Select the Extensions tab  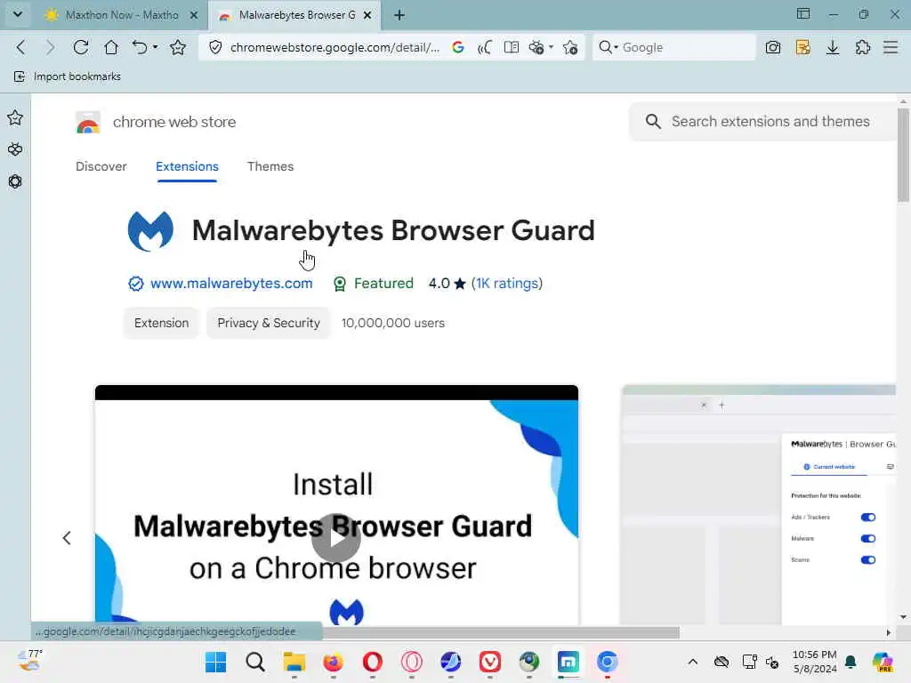tap(187, 166)
